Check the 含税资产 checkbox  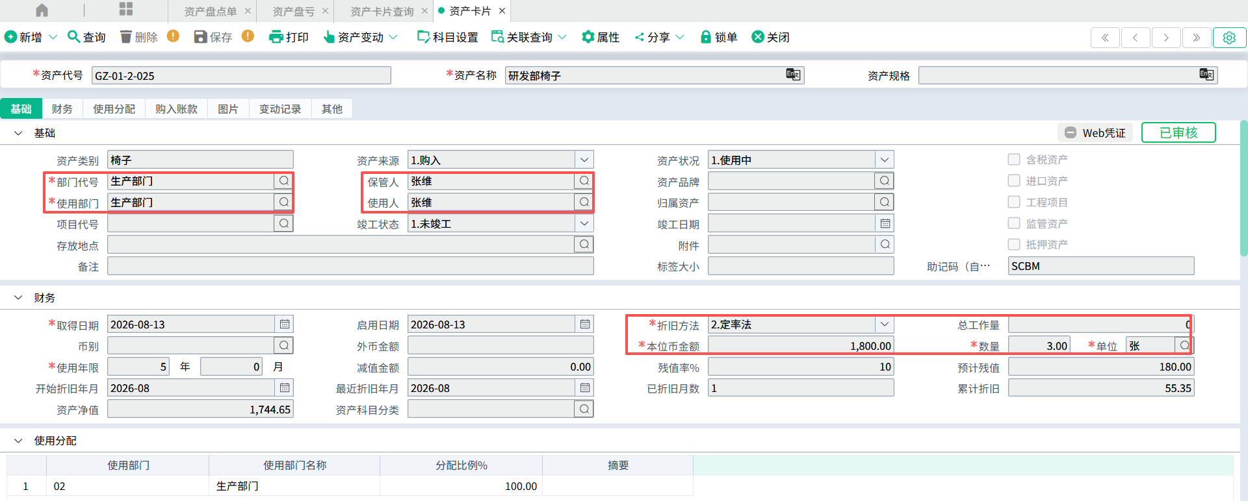[1014, 159]
